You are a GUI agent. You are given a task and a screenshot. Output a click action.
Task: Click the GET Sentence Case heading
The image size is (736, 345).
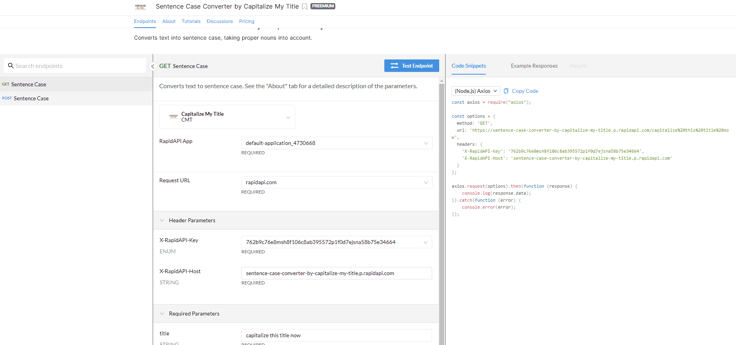(184, 66)
